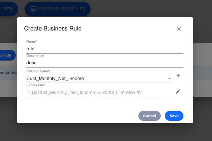Click the Description field label
The width and height of the screenshot is (212, 141).
click(x=35, y=56)
